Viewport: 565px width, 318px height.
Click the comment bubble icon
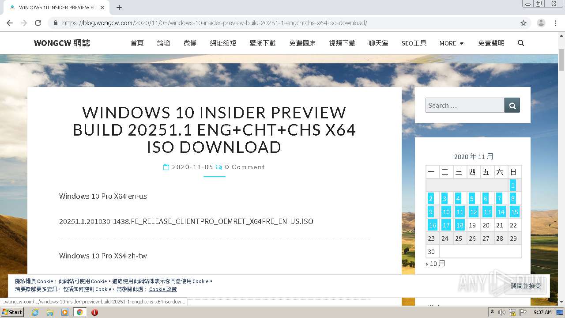pos(219,167)
